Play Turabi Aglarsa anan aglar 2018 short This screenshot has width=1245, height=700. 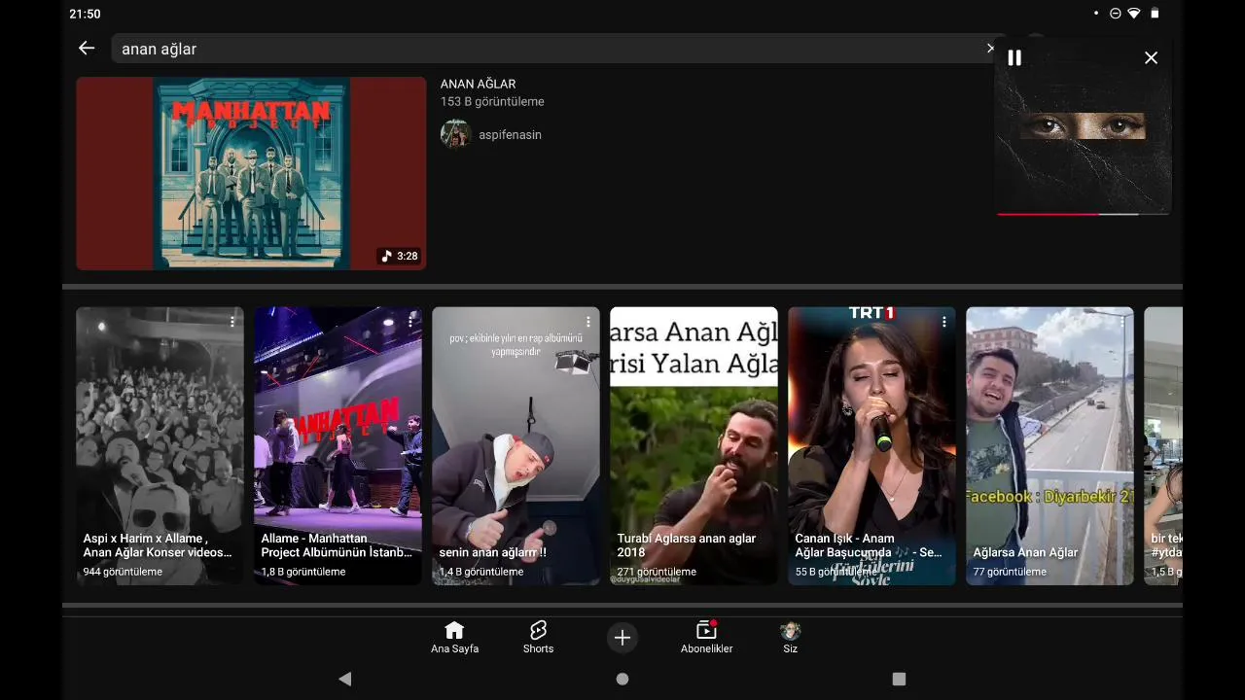coord(694,446)
